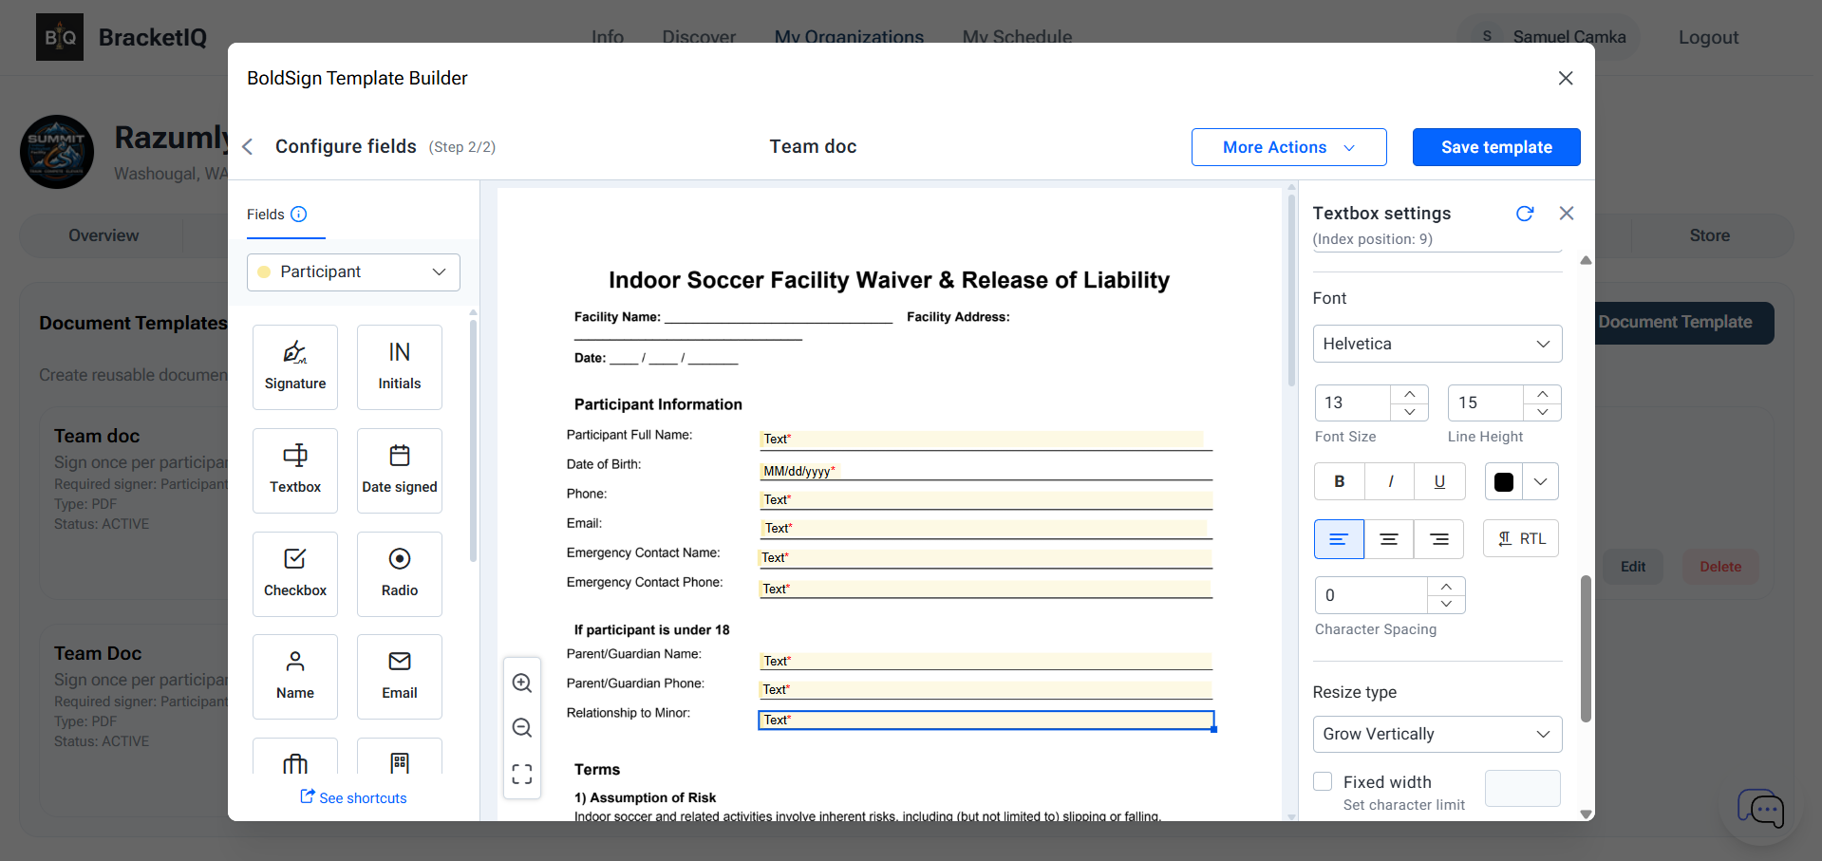Screen dimensions: 1822x861
Task: Open the Overview tab in background page
Action: click(x=103, y=235)
